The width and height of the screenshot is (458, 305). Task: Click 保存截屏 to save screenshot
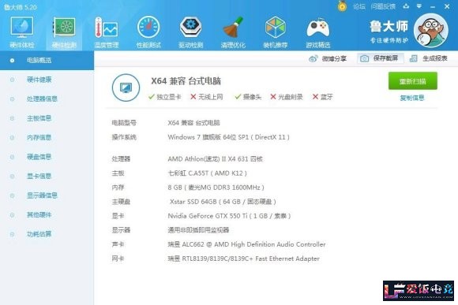[x=380, y=58]
